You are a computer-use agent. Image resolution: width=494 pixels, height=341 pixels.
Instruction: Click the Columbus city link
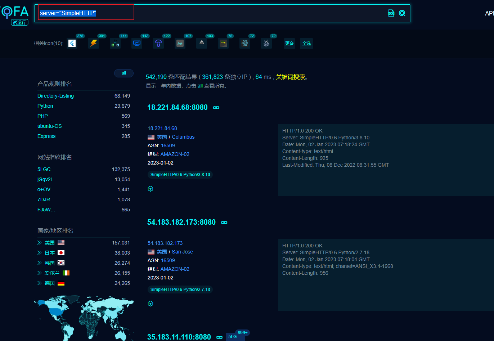click(183, 137)
